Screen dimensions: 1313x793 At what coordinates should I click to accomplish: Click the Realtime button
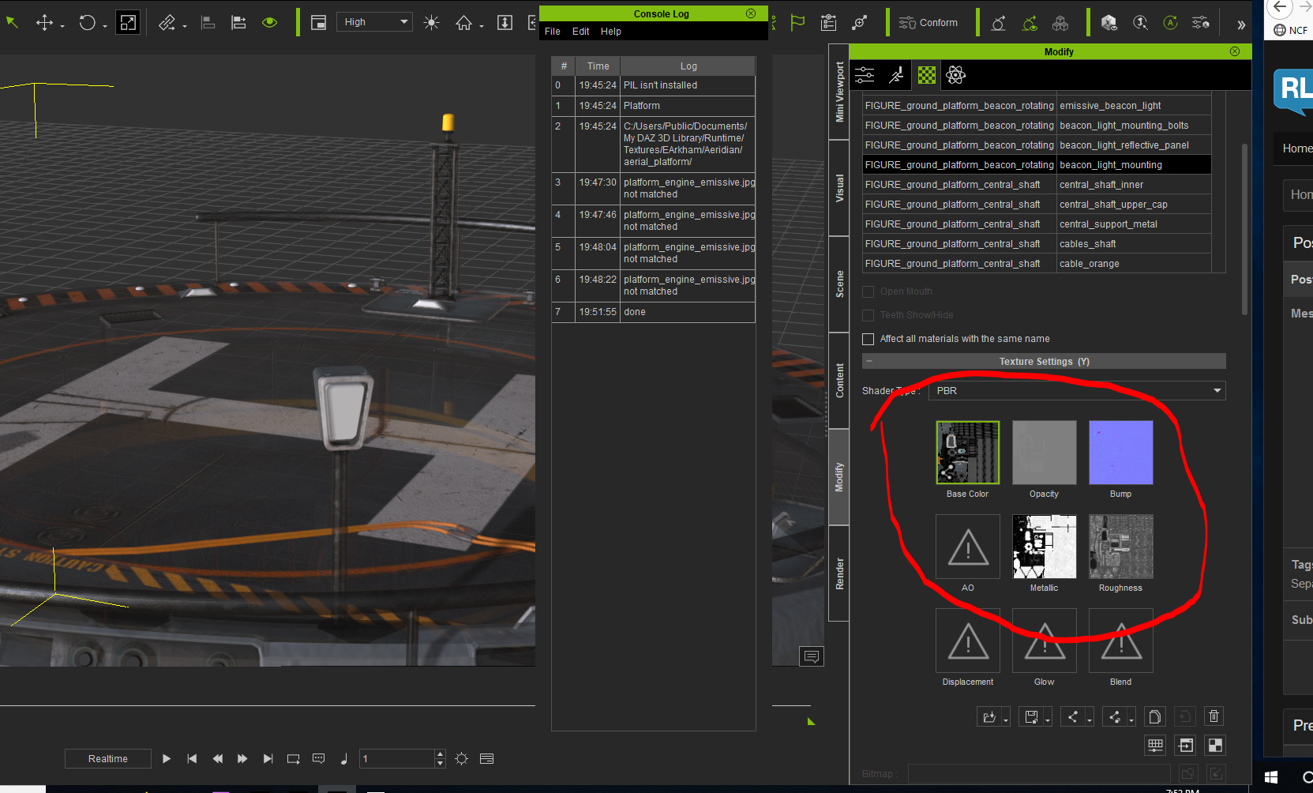pos(108,759)
